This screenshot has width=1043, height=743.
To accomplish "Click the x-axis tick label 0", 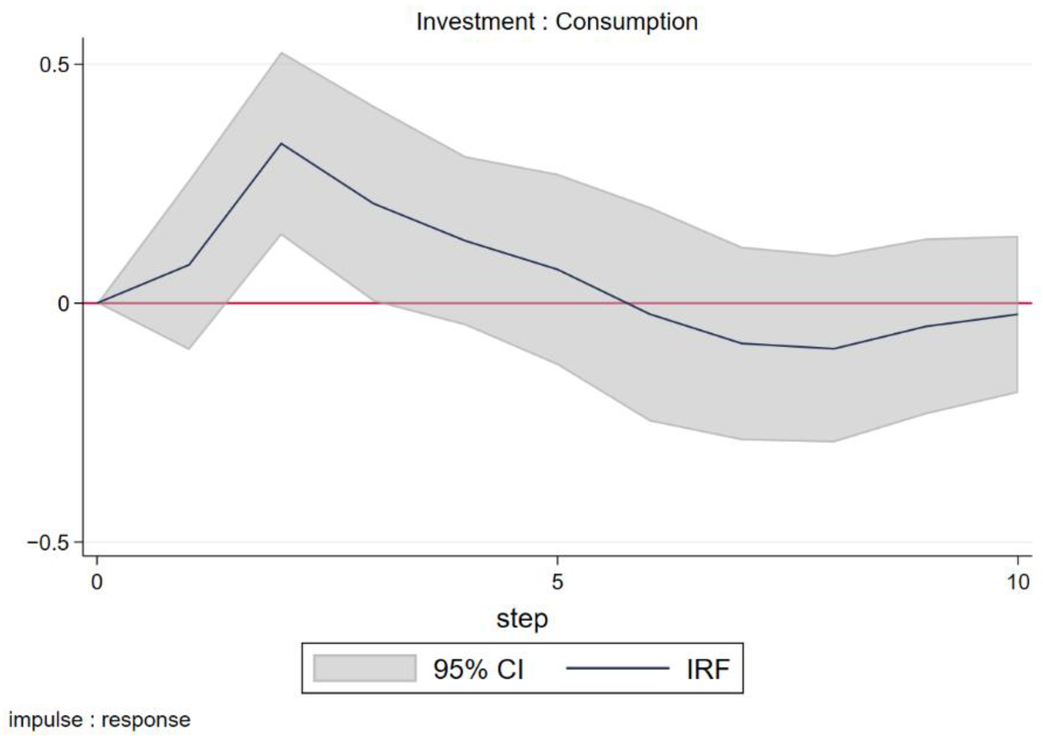I will (x=97, y=582).
